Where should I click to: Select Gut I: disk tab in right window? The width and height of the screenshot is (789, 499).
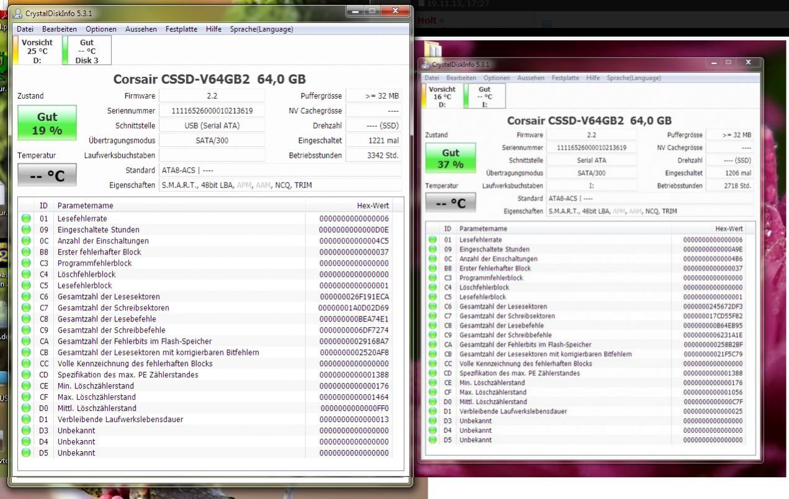click(484, 97)
